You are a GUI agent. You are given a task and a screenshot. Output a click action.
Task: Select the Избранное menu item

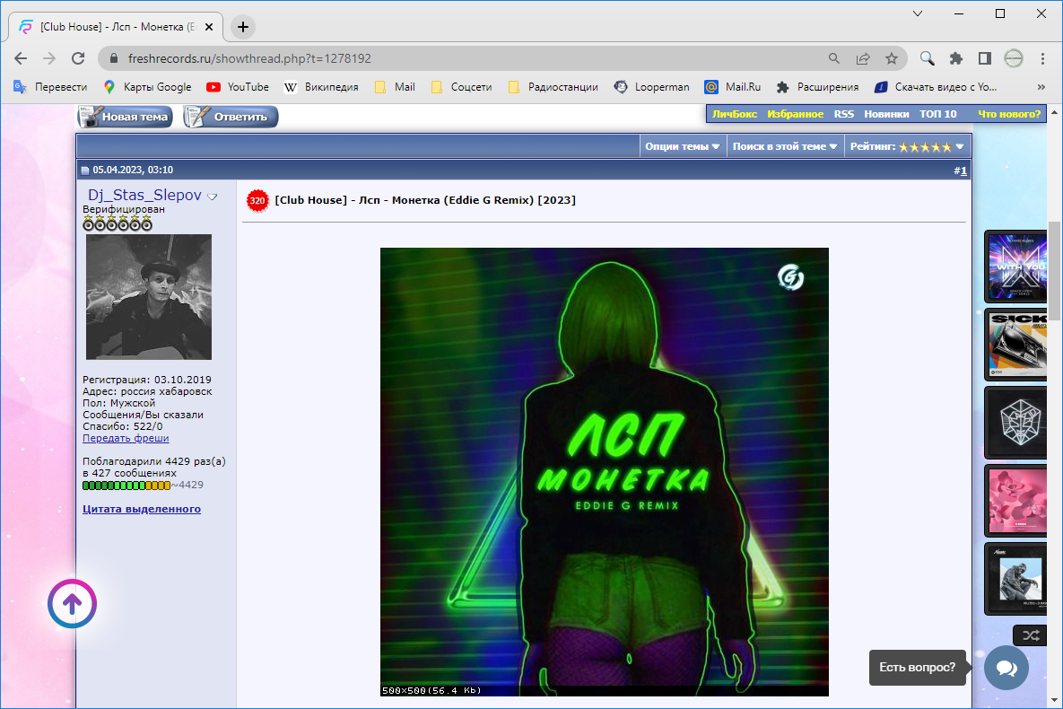point(795,114)
